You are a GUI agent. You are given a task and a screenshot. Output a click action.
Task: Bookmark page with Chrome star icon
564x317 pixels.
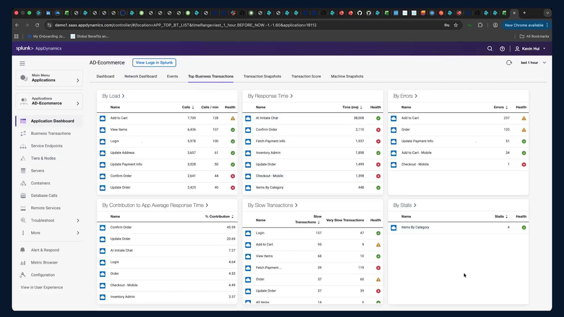[456, 25]
